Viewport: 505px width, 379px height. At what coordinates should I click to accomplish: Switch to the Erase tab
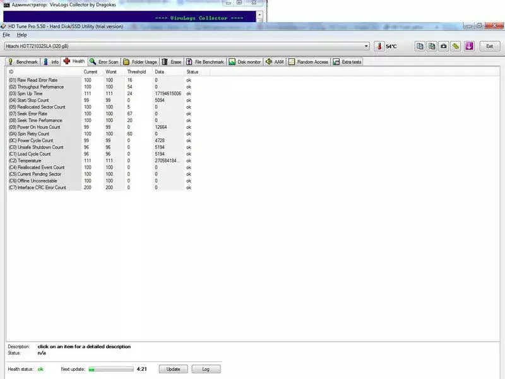click(172, 62)
